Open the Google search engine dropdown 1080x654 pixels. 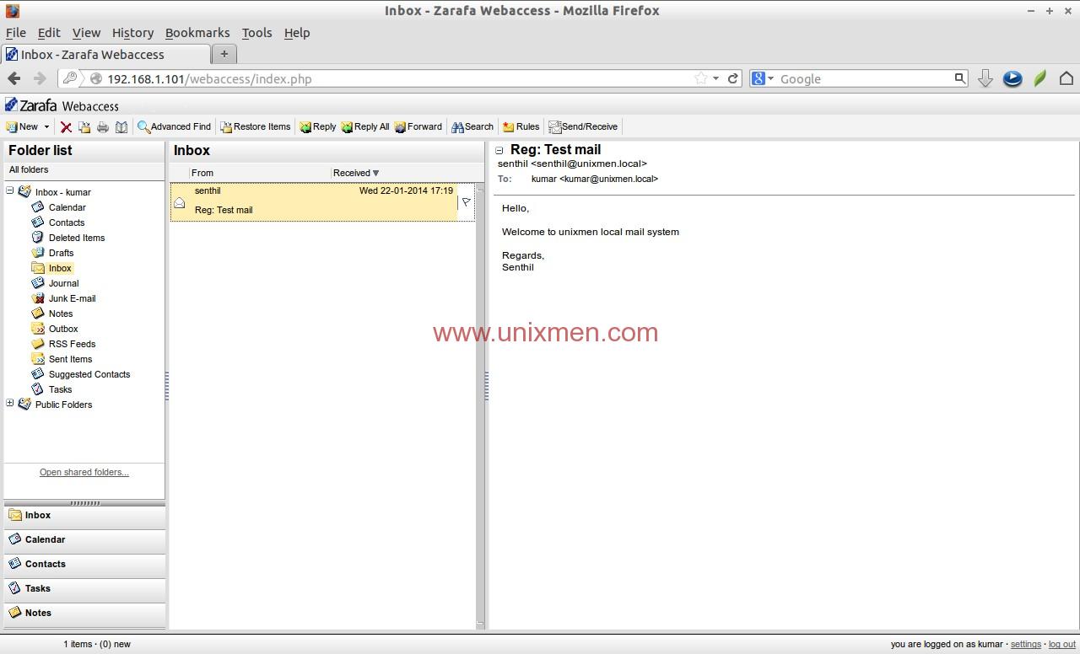[x=763, y=78]
